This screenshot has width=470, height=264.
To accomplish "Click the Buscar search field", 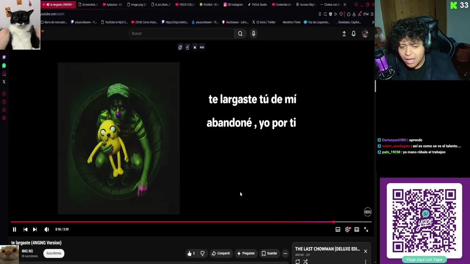I will 182,33.
